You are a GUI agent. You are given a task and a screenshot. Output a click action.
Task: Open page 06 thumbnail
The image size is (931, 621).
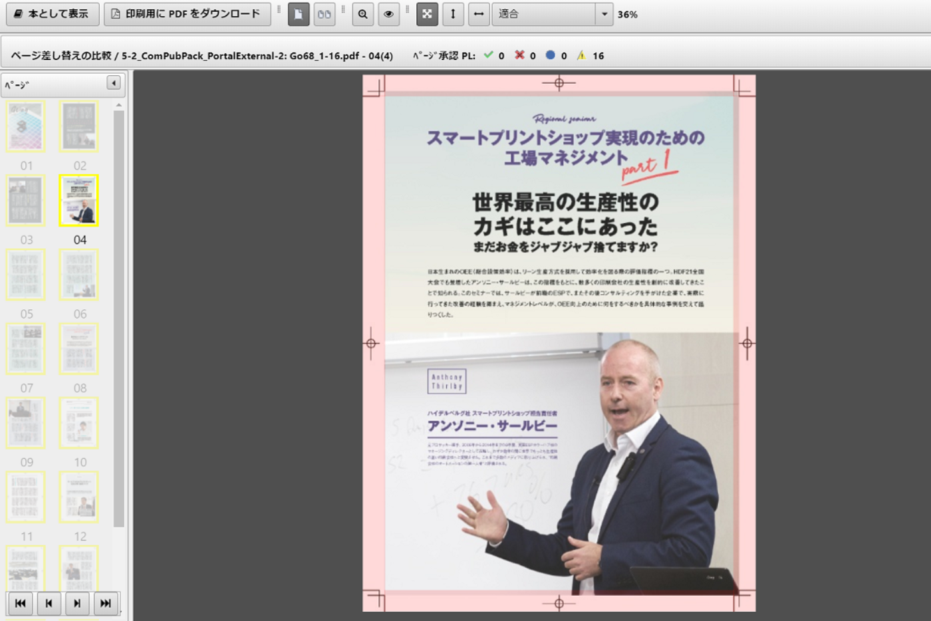tap(79, 275)
